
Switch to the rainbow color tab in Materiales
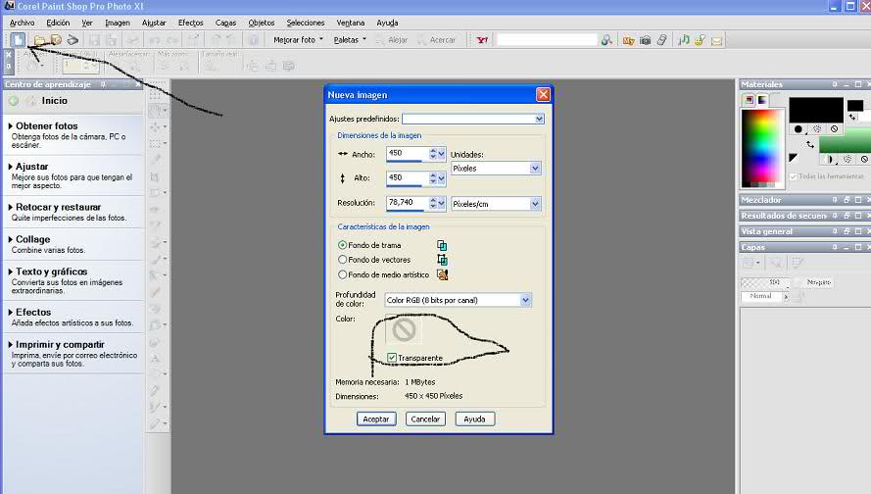pyautogui.click(x=762, y=100)
